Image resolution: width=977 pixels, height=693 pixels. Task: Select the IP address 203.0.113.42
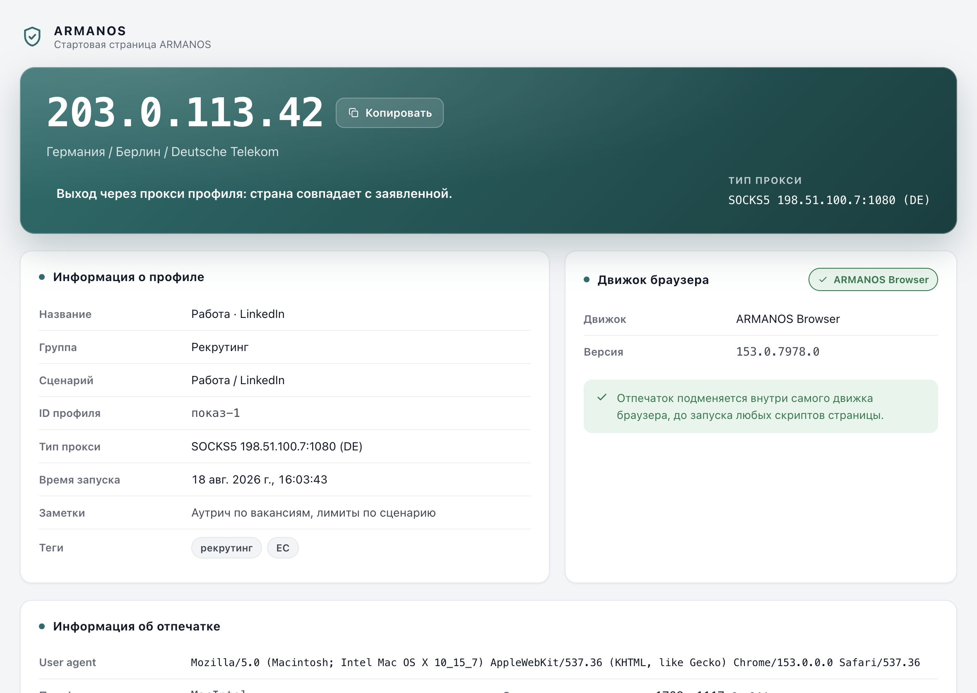pyautogui.click(x=185, y=112)
